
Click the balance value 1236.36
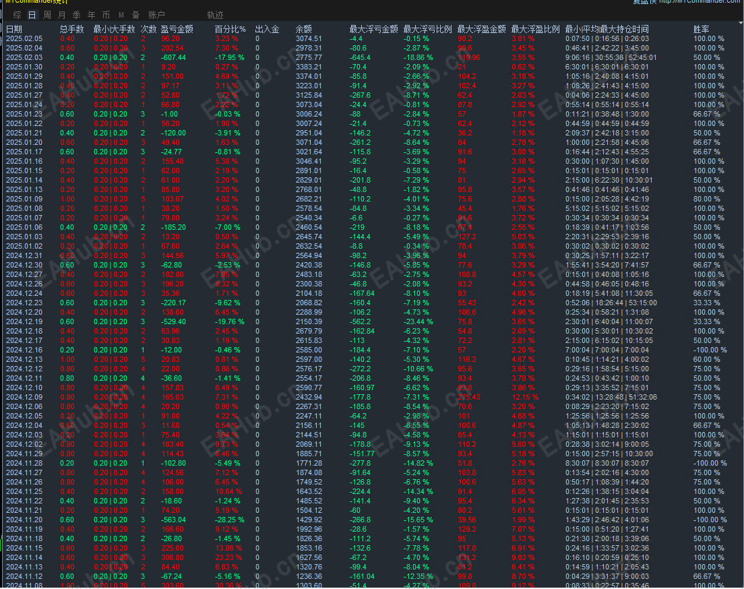tap(309, 577)
